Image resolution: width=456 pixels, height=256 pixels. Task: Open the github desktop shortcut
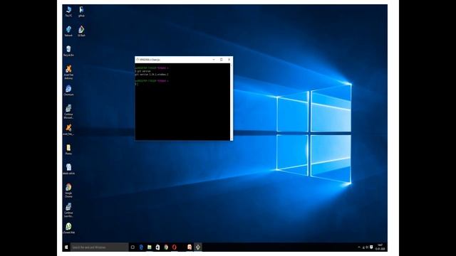(81, 11)
